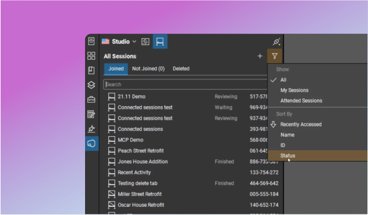The width and height of the screenshot is (368, 215).
Task: Click Finished status of Testing delete tab
Action: [225, 183]
